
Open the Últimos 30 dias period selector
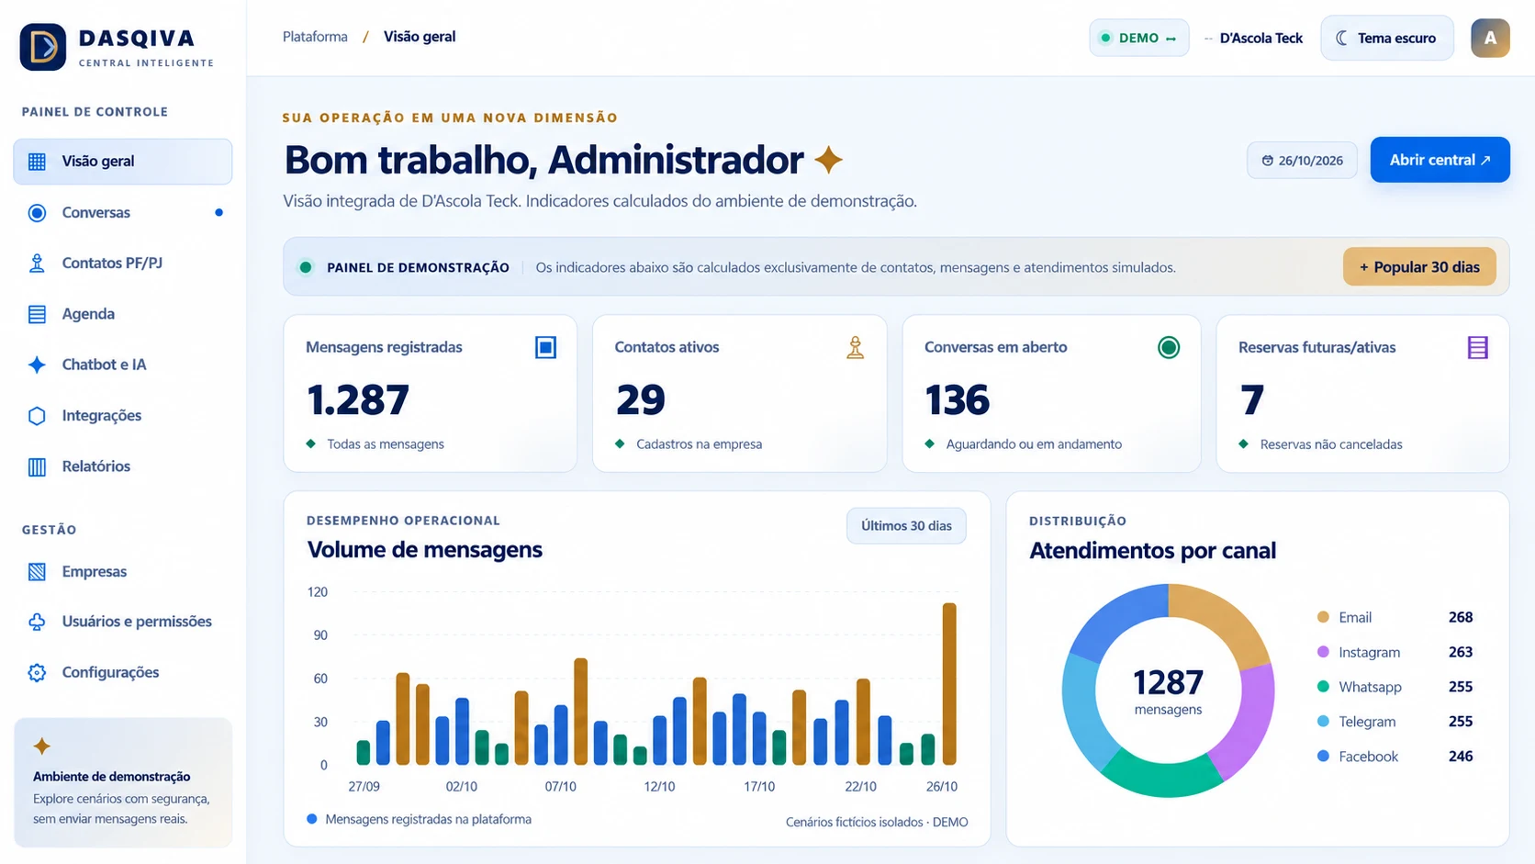click(906, 526)
